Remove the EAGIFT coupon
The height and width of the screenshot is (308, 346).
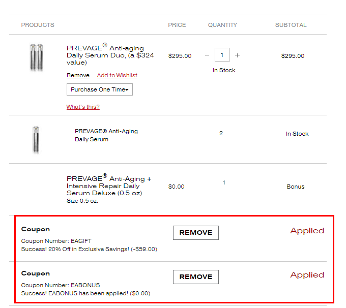coord(196,233)
